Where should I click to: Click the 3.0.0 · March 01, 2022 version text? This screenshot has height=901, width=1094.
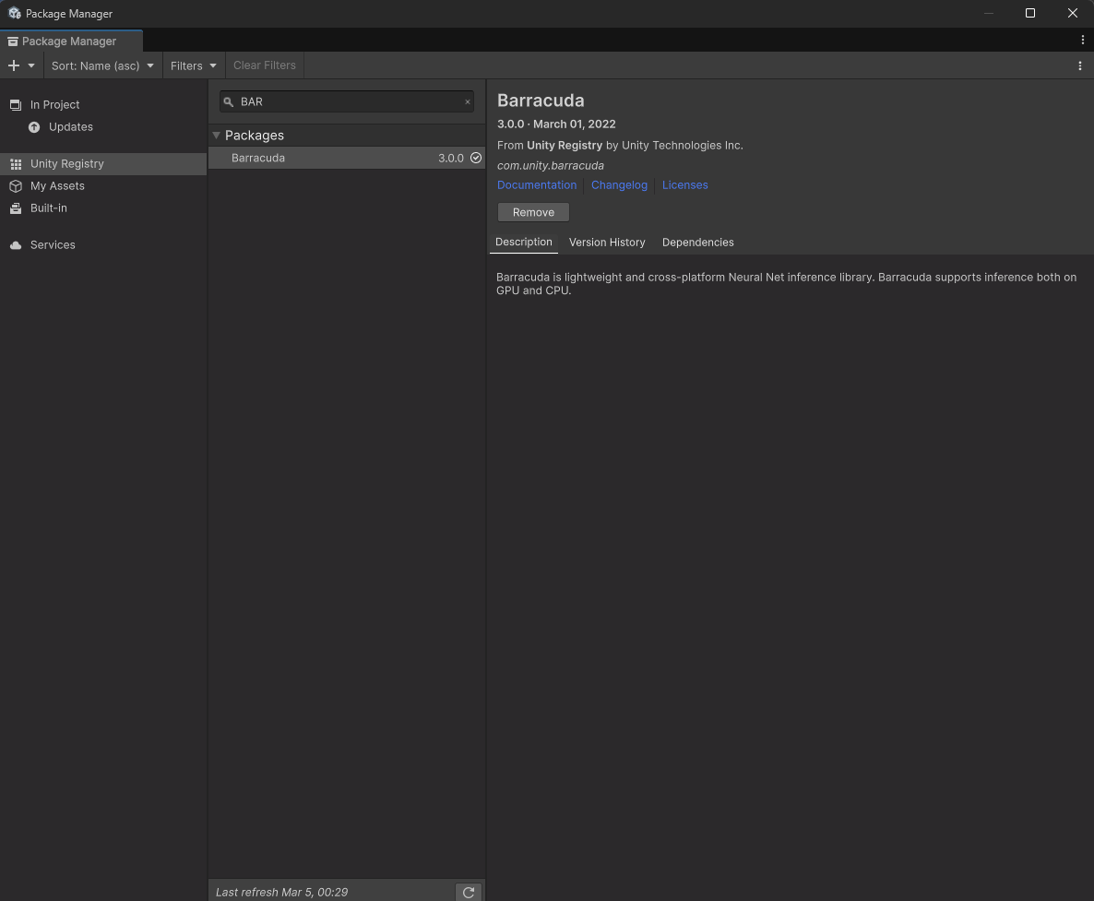(556, 124)
